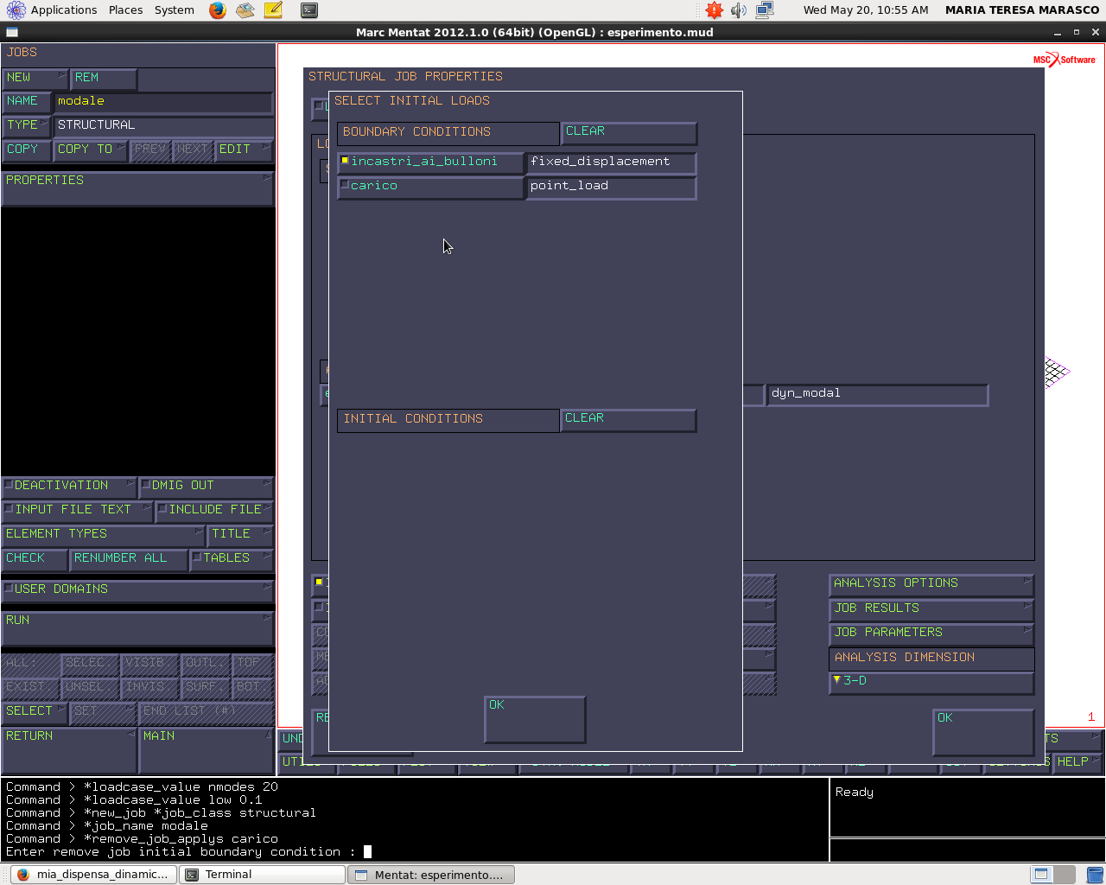This screenshot has height=885, width=1106.
Task: Open Applications menu
Action: coord(64,10)
